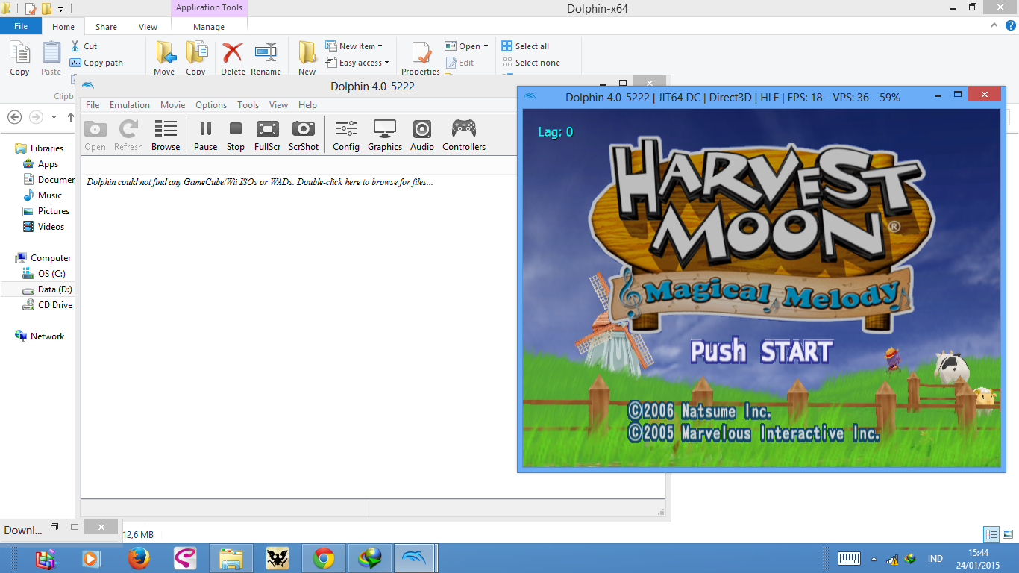Viewport: 1019px width, 573px height.
Task: Click Copy path in Explorer ribbon
Action: (96, 63)
